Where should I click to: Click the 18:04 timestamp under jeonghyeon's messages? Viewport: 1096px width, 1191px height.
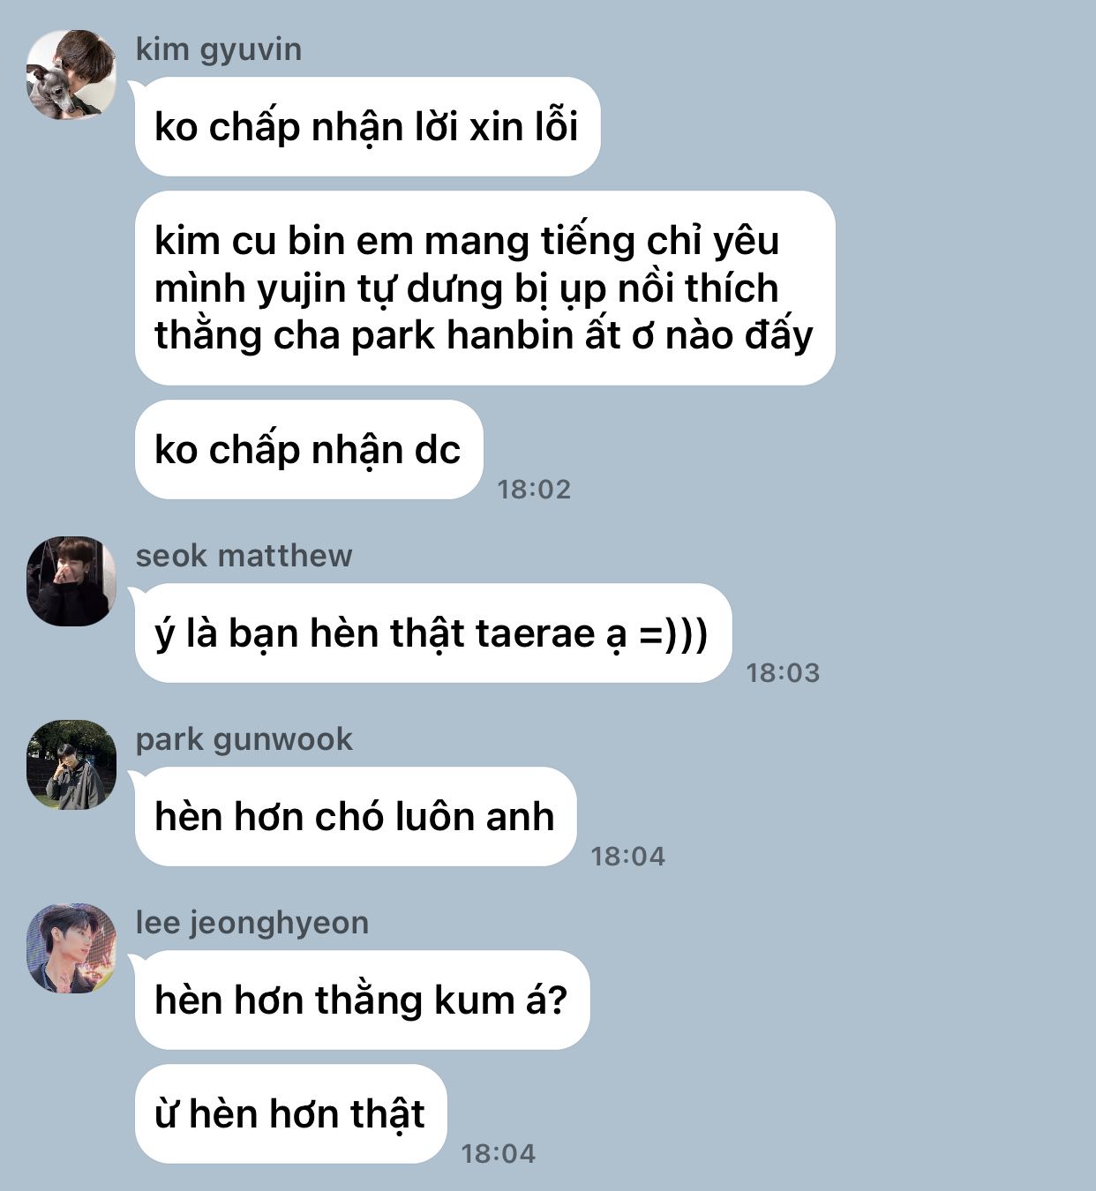[498, 1153]
